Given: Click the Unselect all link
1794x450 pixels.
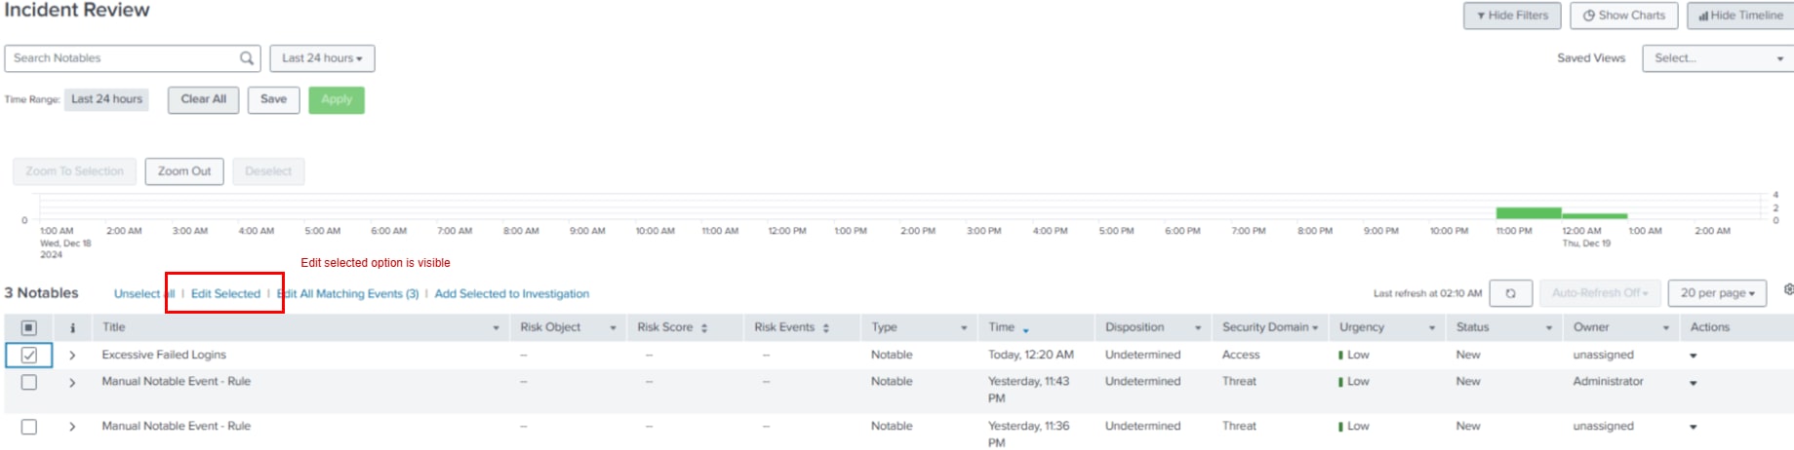Looking at the screenshot, I should [144, 294].
